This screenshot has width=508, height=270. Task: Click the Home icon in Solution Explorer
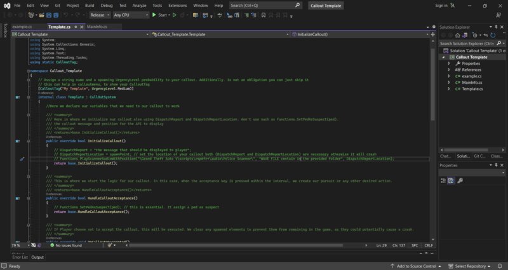[x=457, y=35]
